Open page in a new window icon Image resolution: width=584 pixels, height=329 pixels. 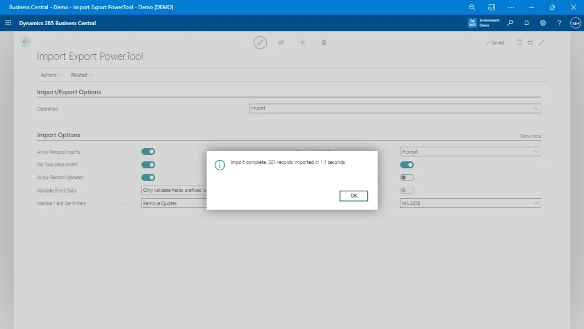pos(530,42)
